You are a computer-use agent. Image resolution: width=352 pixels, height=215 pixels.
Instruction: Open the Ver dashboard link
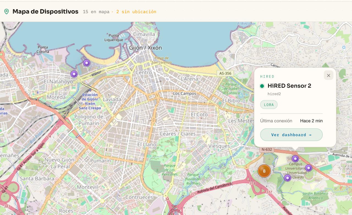(291, 135)
